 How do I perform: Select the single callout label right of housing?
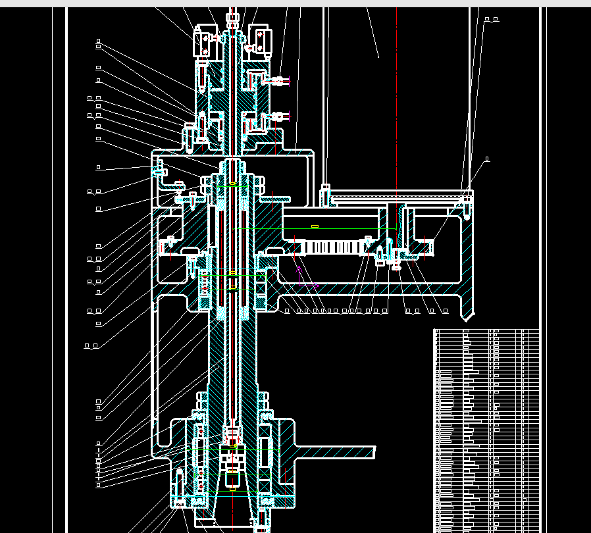486,159
